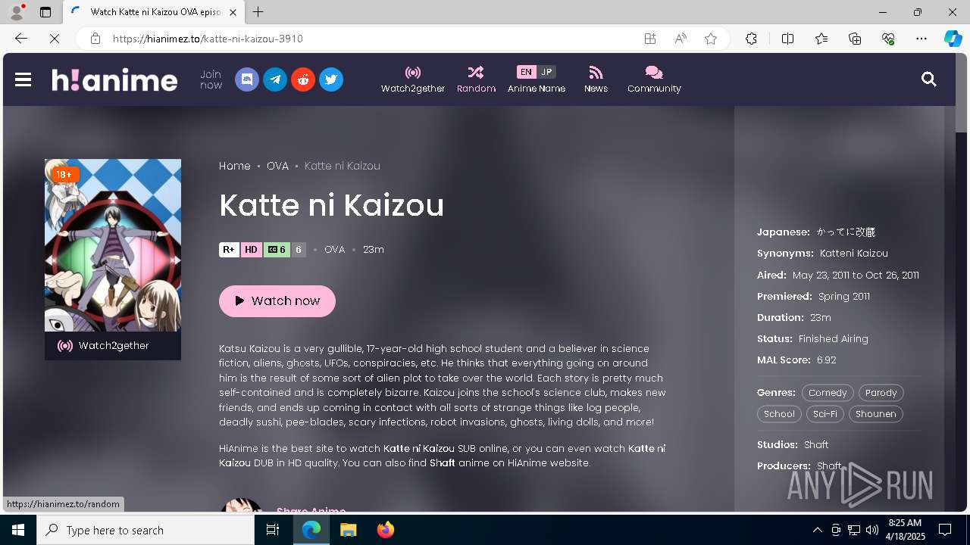970x545 pixels.
Task: Click the Katte ni Kaizou poster image
Action: (113, 245)
